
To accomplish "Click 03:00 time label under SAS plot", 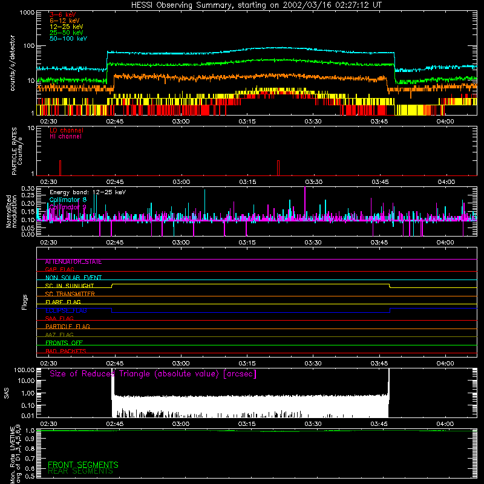I will coord(181,424).
